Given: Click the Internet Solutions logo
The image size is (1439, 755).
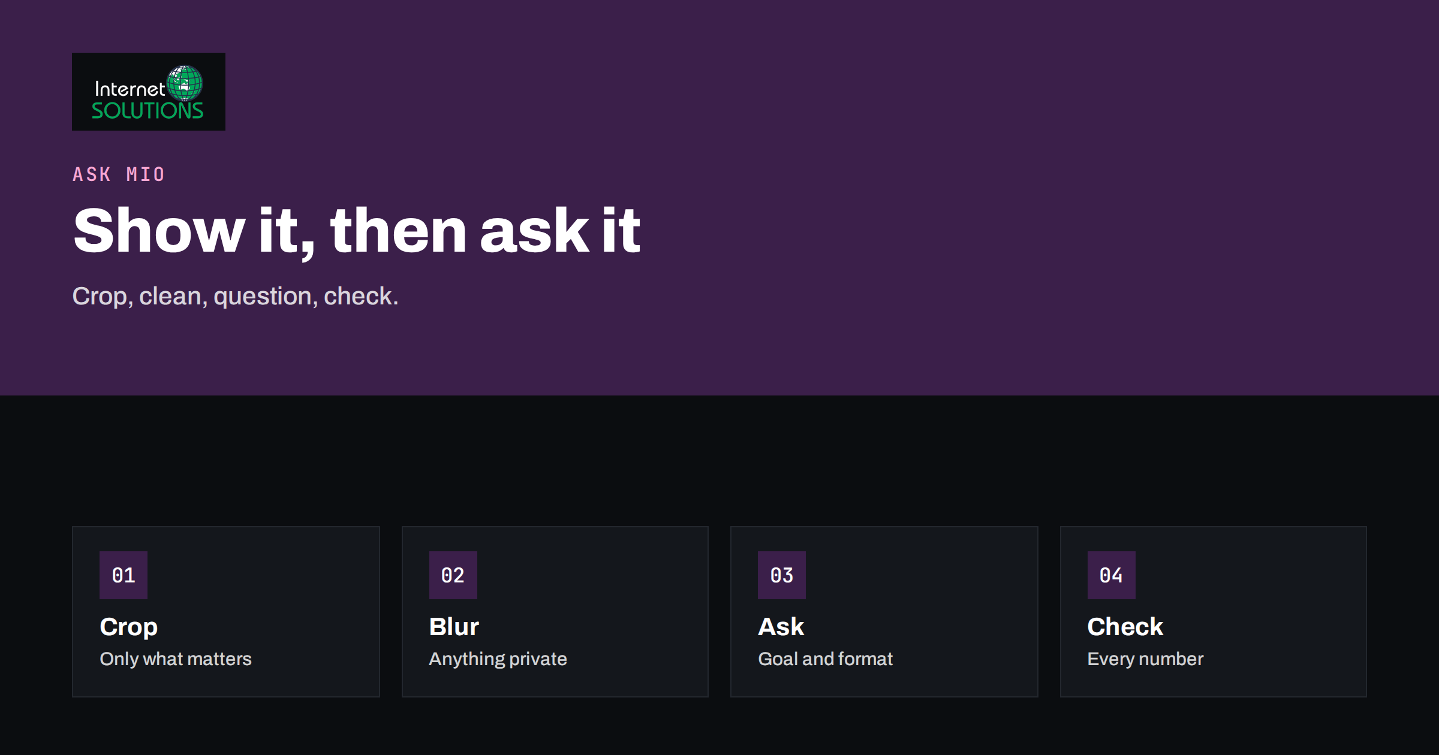Looking at the screenshot, I should [149, 92].
